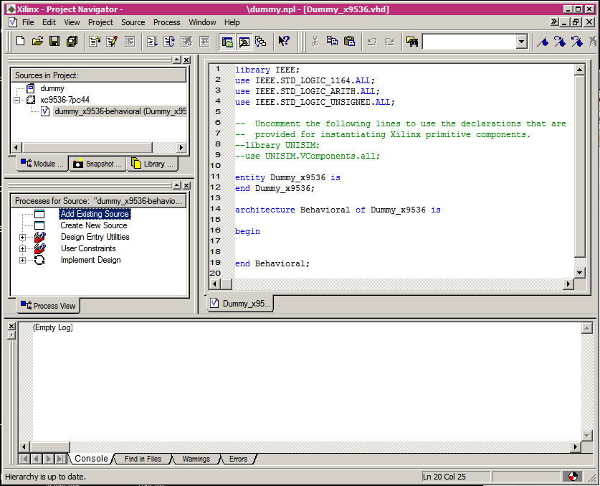Select the dummy project tree item

[52, 88]
